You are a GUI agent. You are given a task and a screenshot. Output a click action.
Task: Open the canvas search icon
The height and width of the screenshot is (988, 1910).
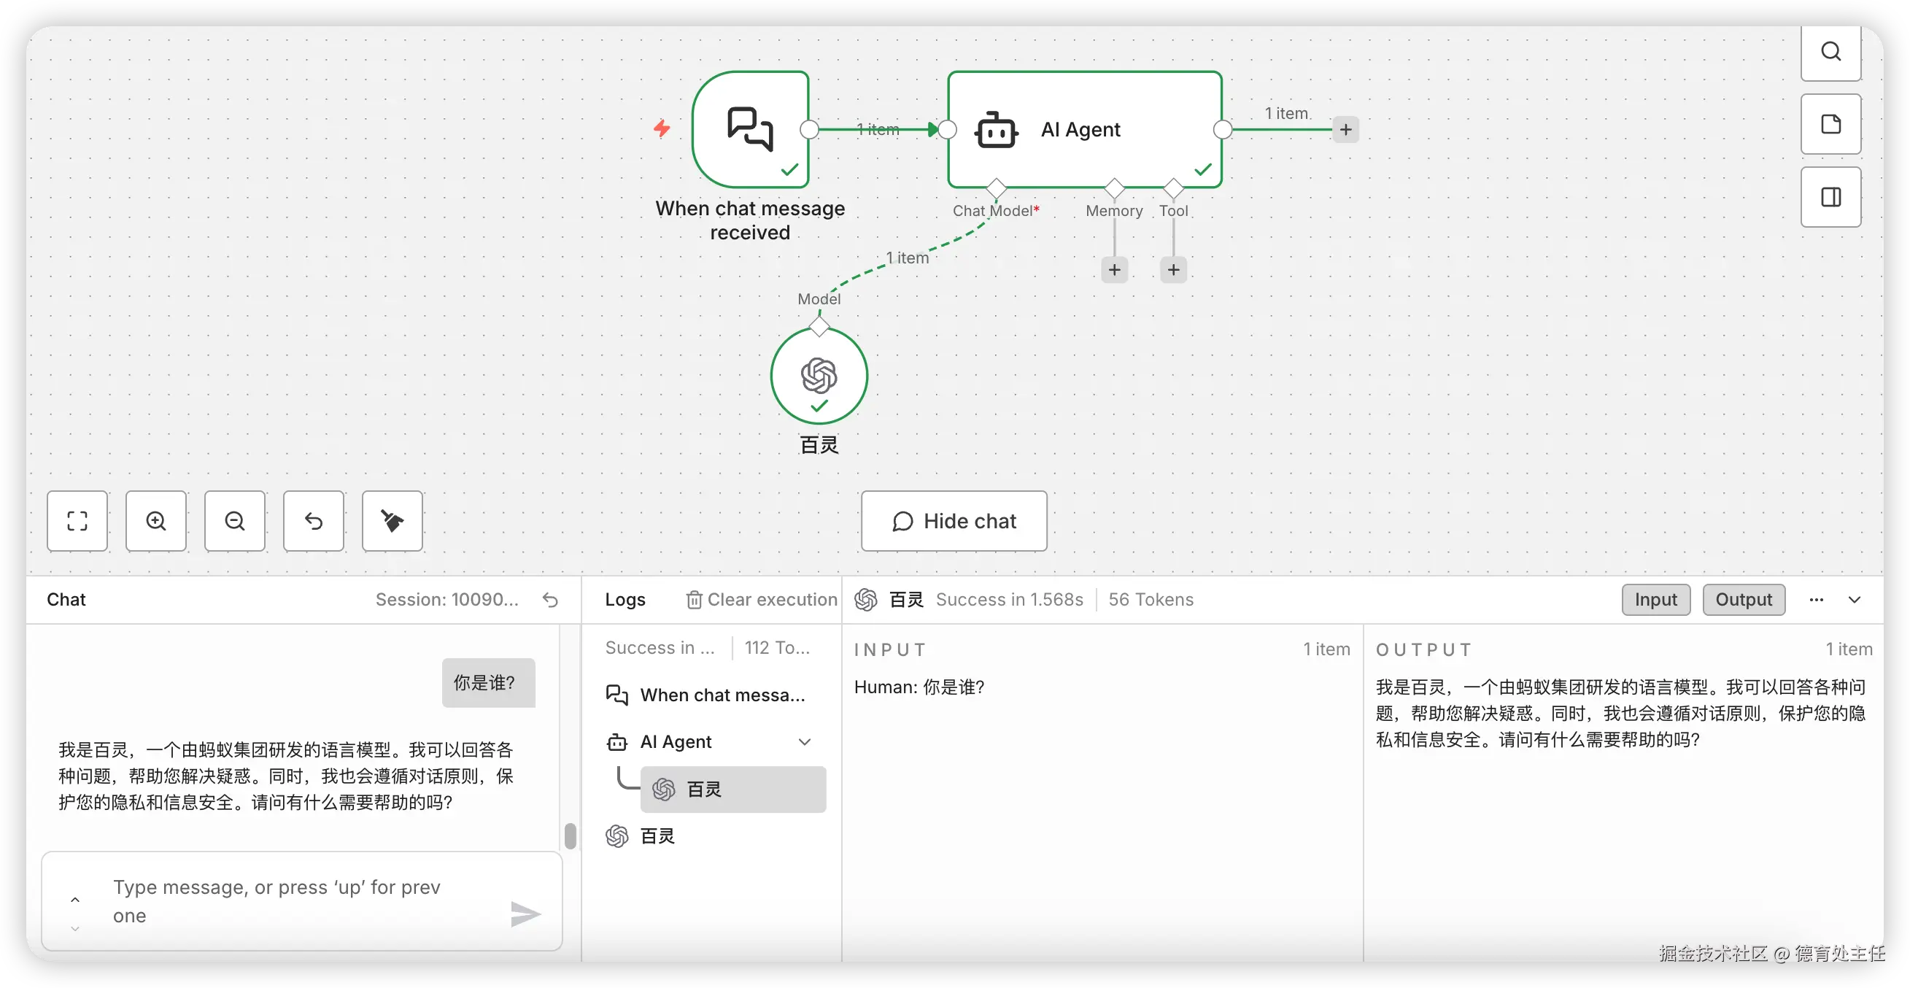[x=1830, y=52]
